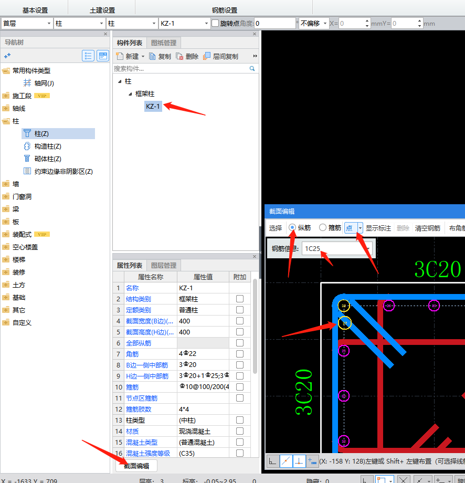
Task: Toggle midpoint snap icon in section editor
Action: pyautogui.click(x=286, y=461)
